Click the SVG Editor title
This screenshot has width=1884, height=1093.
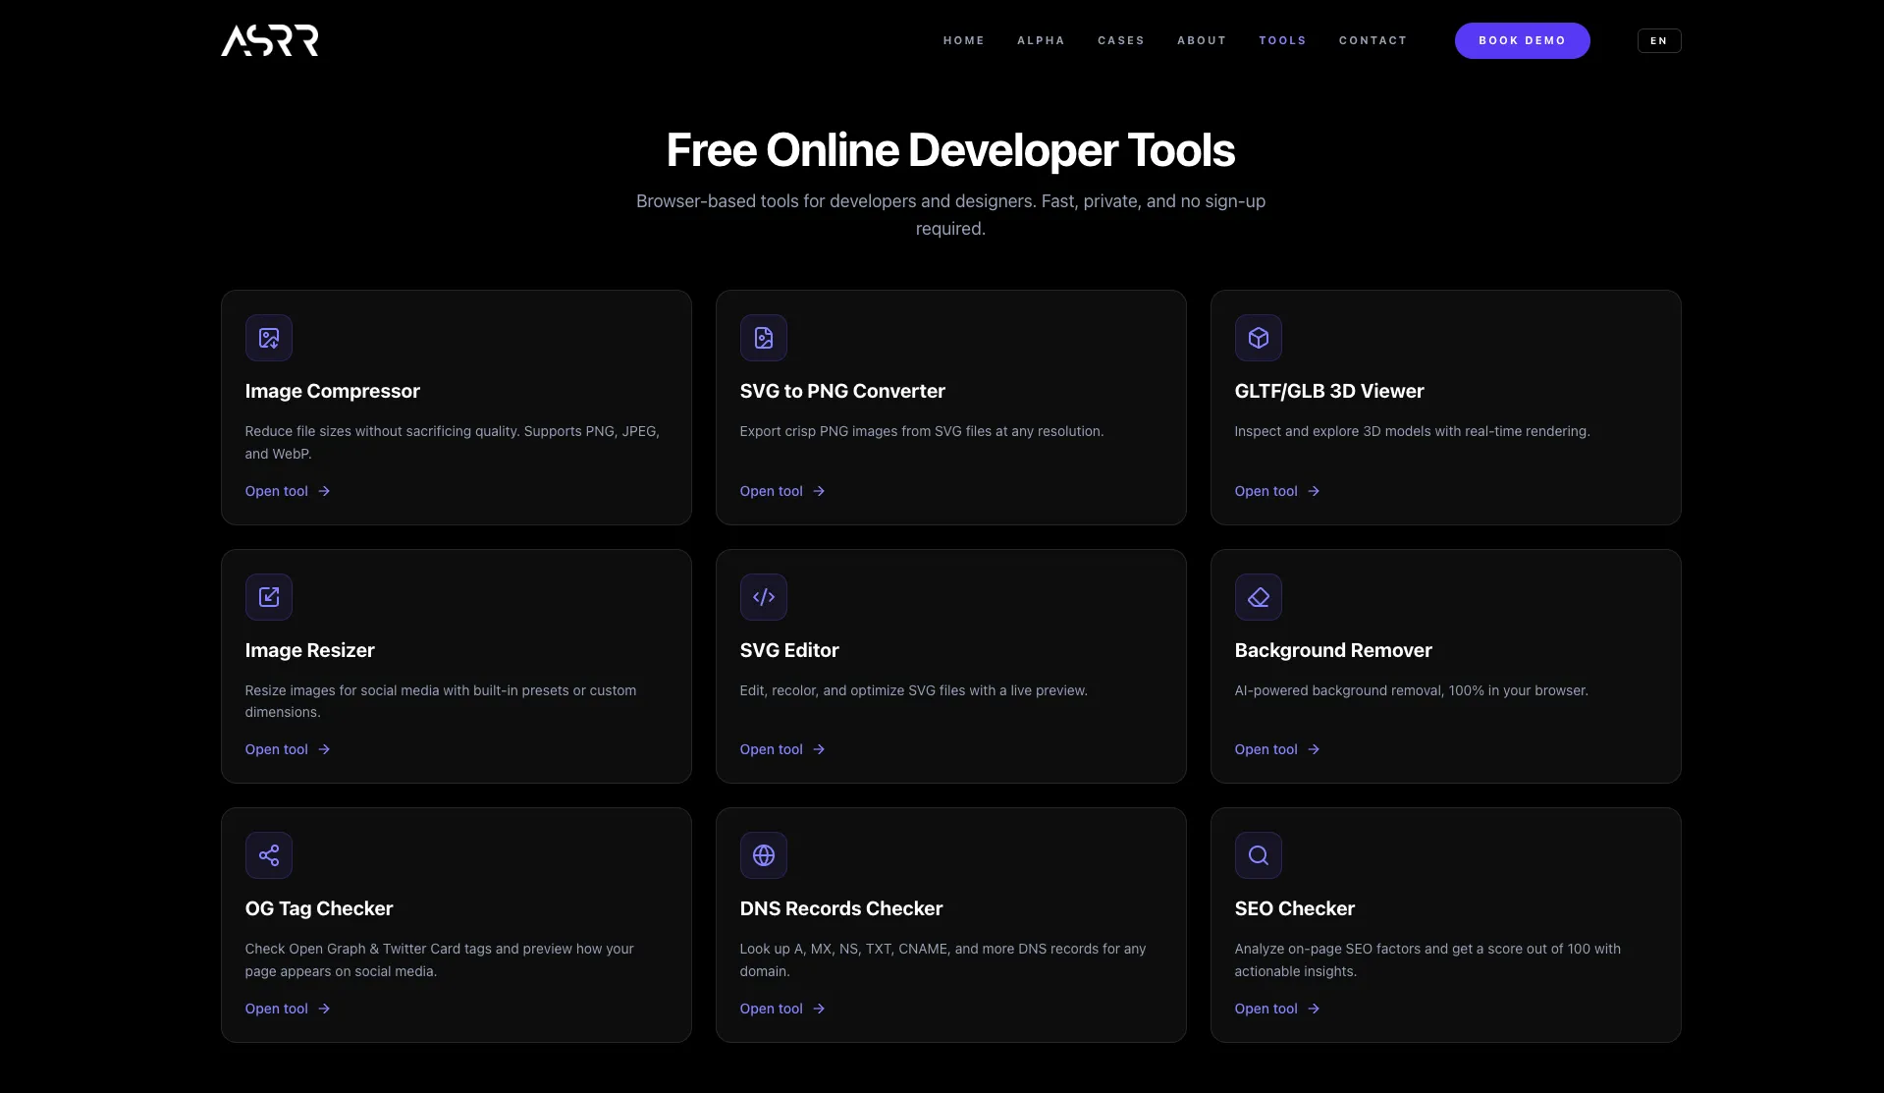789,650
